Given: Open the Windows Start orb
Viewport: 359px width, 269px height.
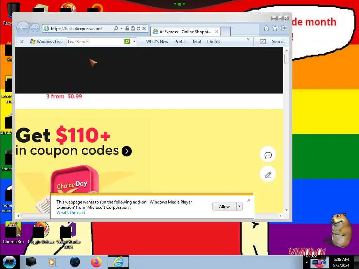Looking at the screenshot, I should point(9,262).
